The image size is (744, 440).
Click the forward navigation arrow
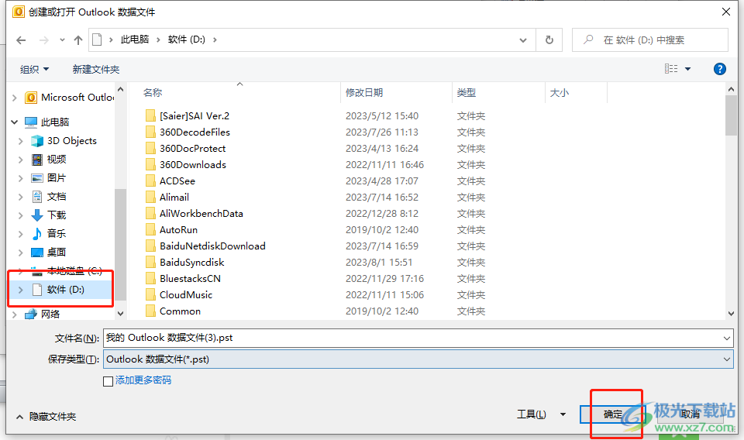click(44, 40)
